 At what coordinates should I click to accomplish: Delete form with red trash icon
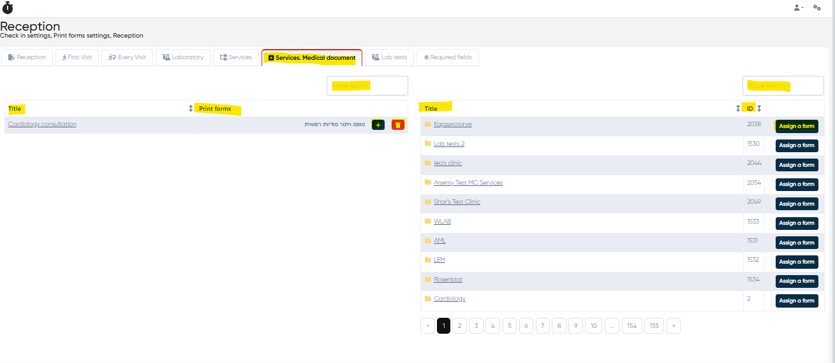(398, 125)
